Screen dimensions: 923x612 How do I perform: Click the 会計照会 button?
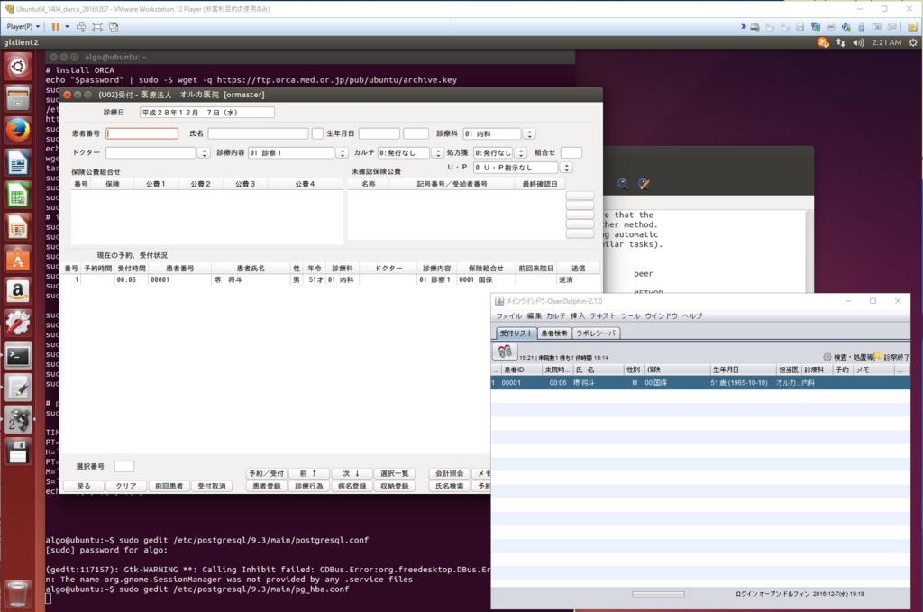(x=450, y=474)
